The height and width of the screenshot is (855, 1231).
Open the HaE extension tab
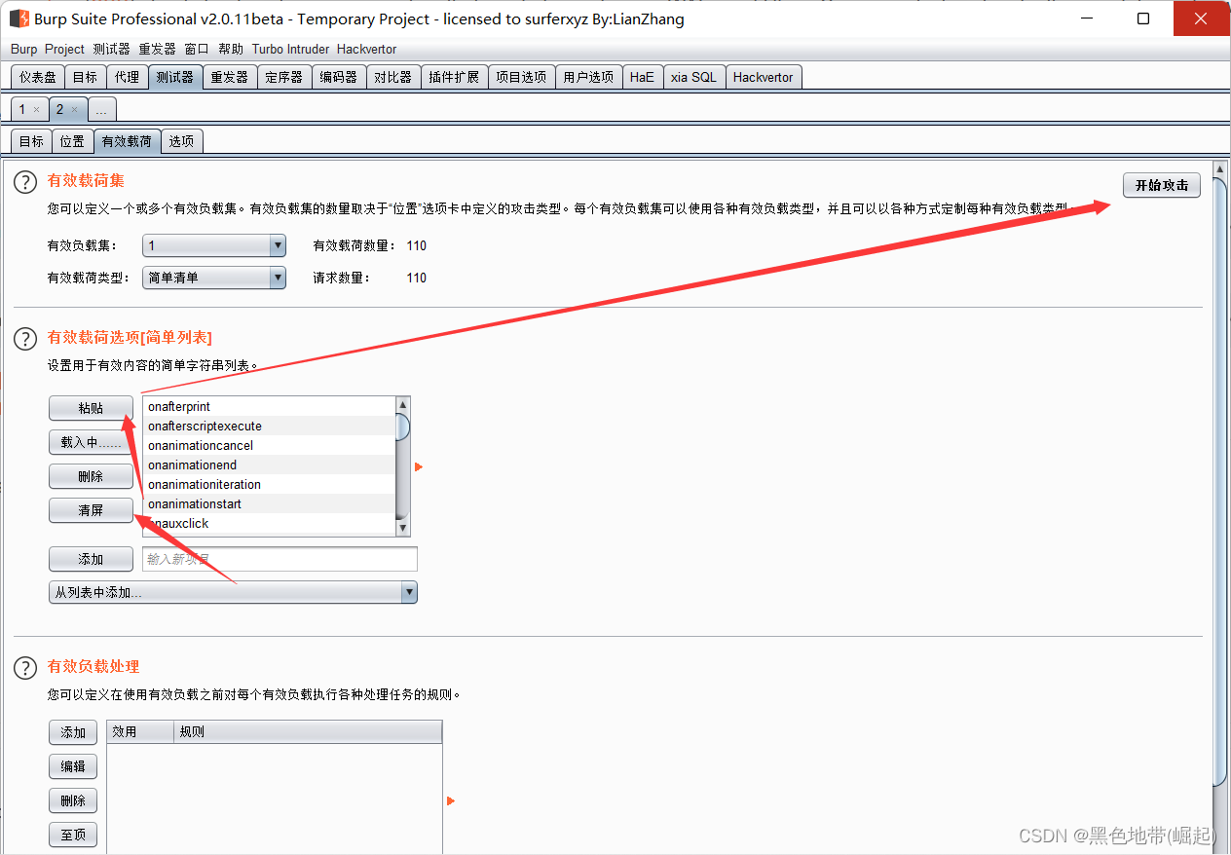pyautogui.click(x=642, y=76)
